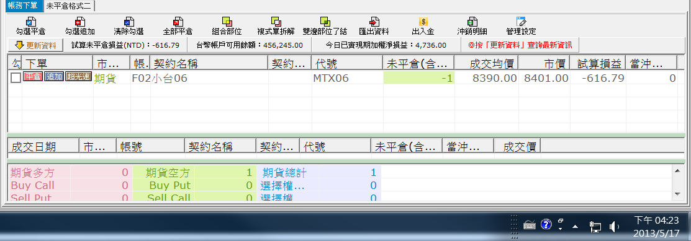Screen dimensions: 691x241
Task: Select the 雙邊部位了結 icon
Action: pos(325,22)
